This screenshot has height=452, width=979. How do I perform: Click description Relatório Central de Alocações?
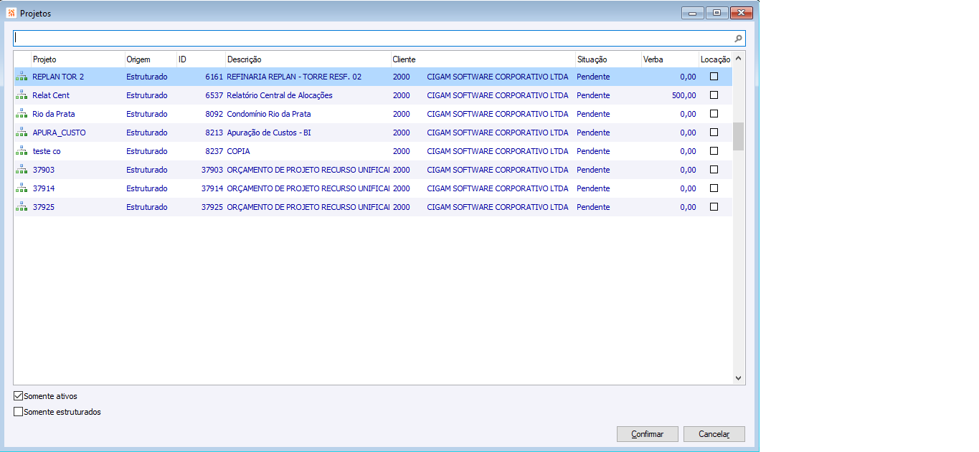(x=280, y=95)
